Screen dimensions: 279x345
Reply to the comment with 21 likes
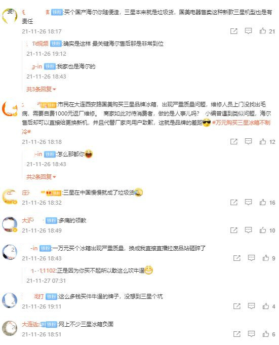click(x=248, y=31)
